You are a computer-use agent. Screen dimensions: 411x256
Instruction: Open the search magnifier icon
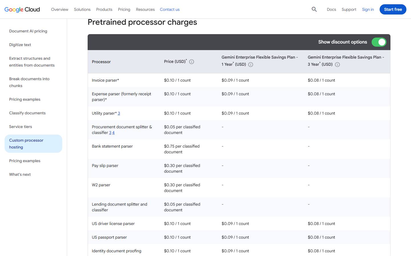click(x=314, y=9)
